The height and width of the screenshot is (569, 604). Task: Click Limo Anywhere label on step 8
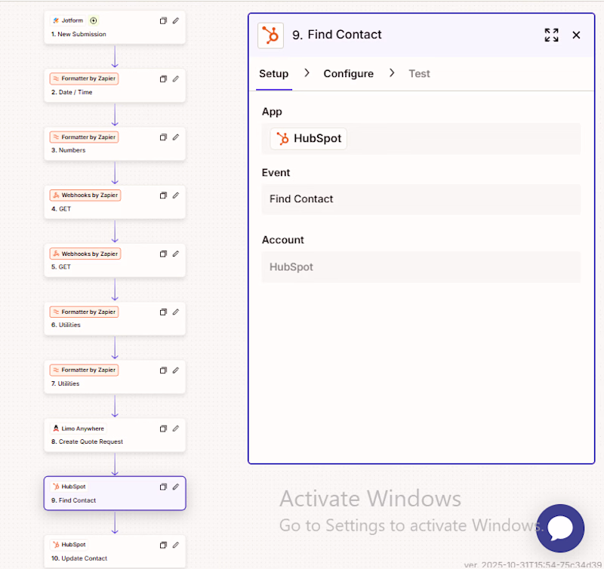point(79,429)
